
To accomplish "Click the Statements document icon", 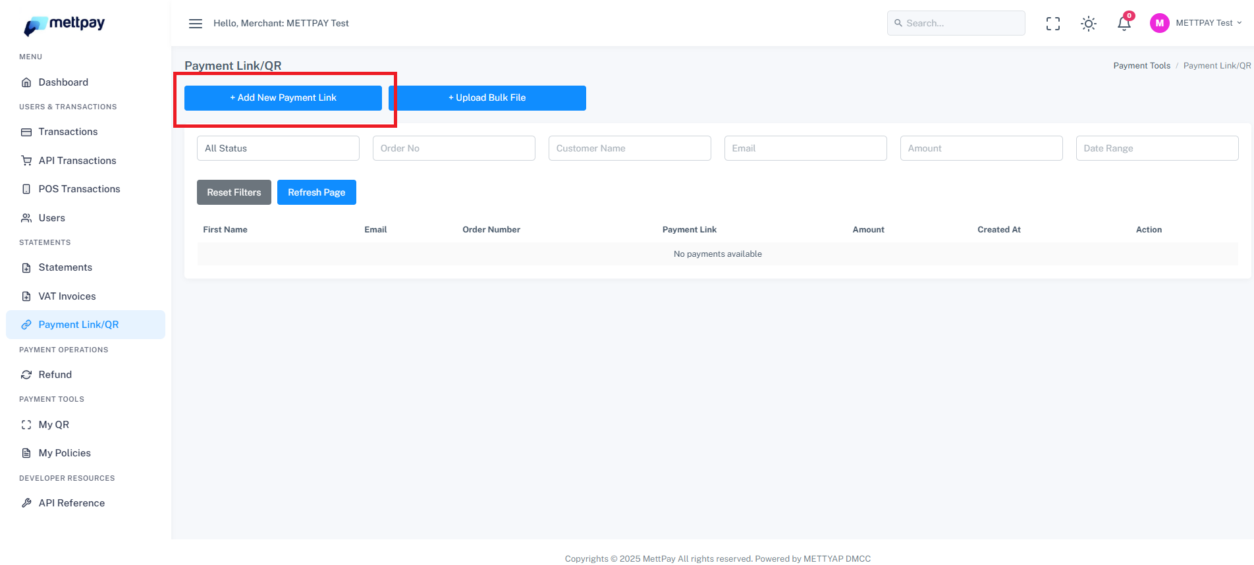I will [x=26, y=267].
